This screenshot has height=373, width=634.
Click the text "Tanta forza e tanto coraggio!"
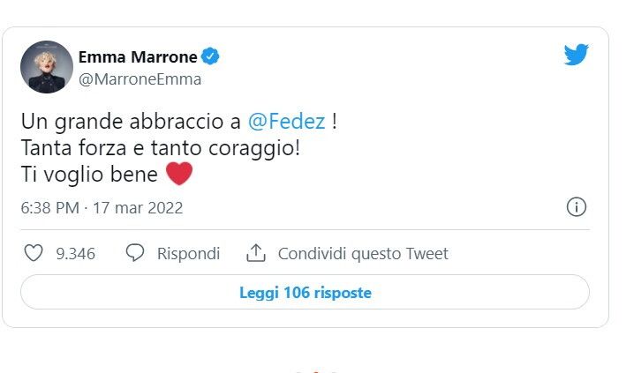click(x=160, y=148)
